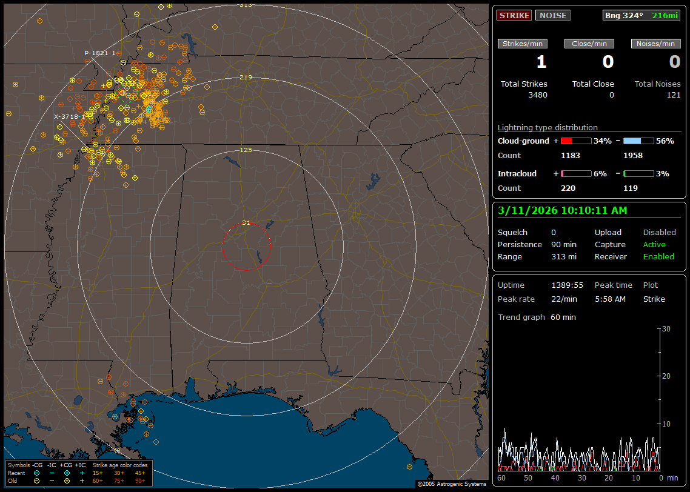Click the old +CG yellow symbol in legend
The image size is (690, 492).
67,480
